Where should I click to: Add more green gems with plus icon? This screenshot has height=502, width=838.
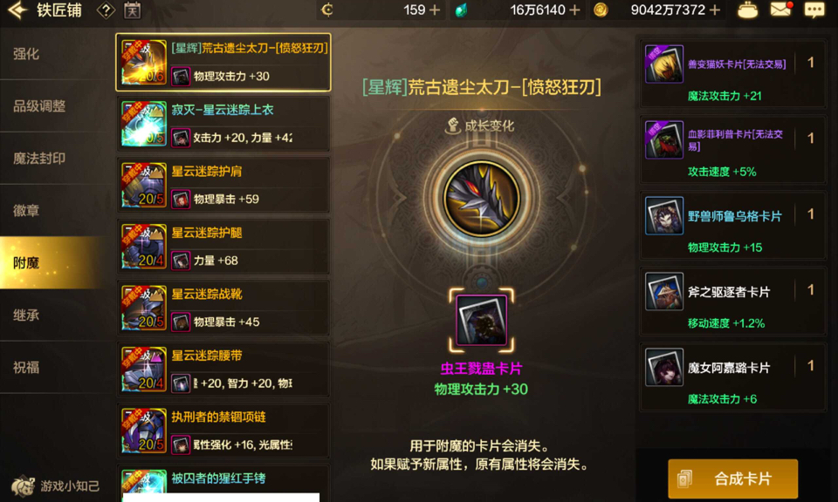coord(574,10)
